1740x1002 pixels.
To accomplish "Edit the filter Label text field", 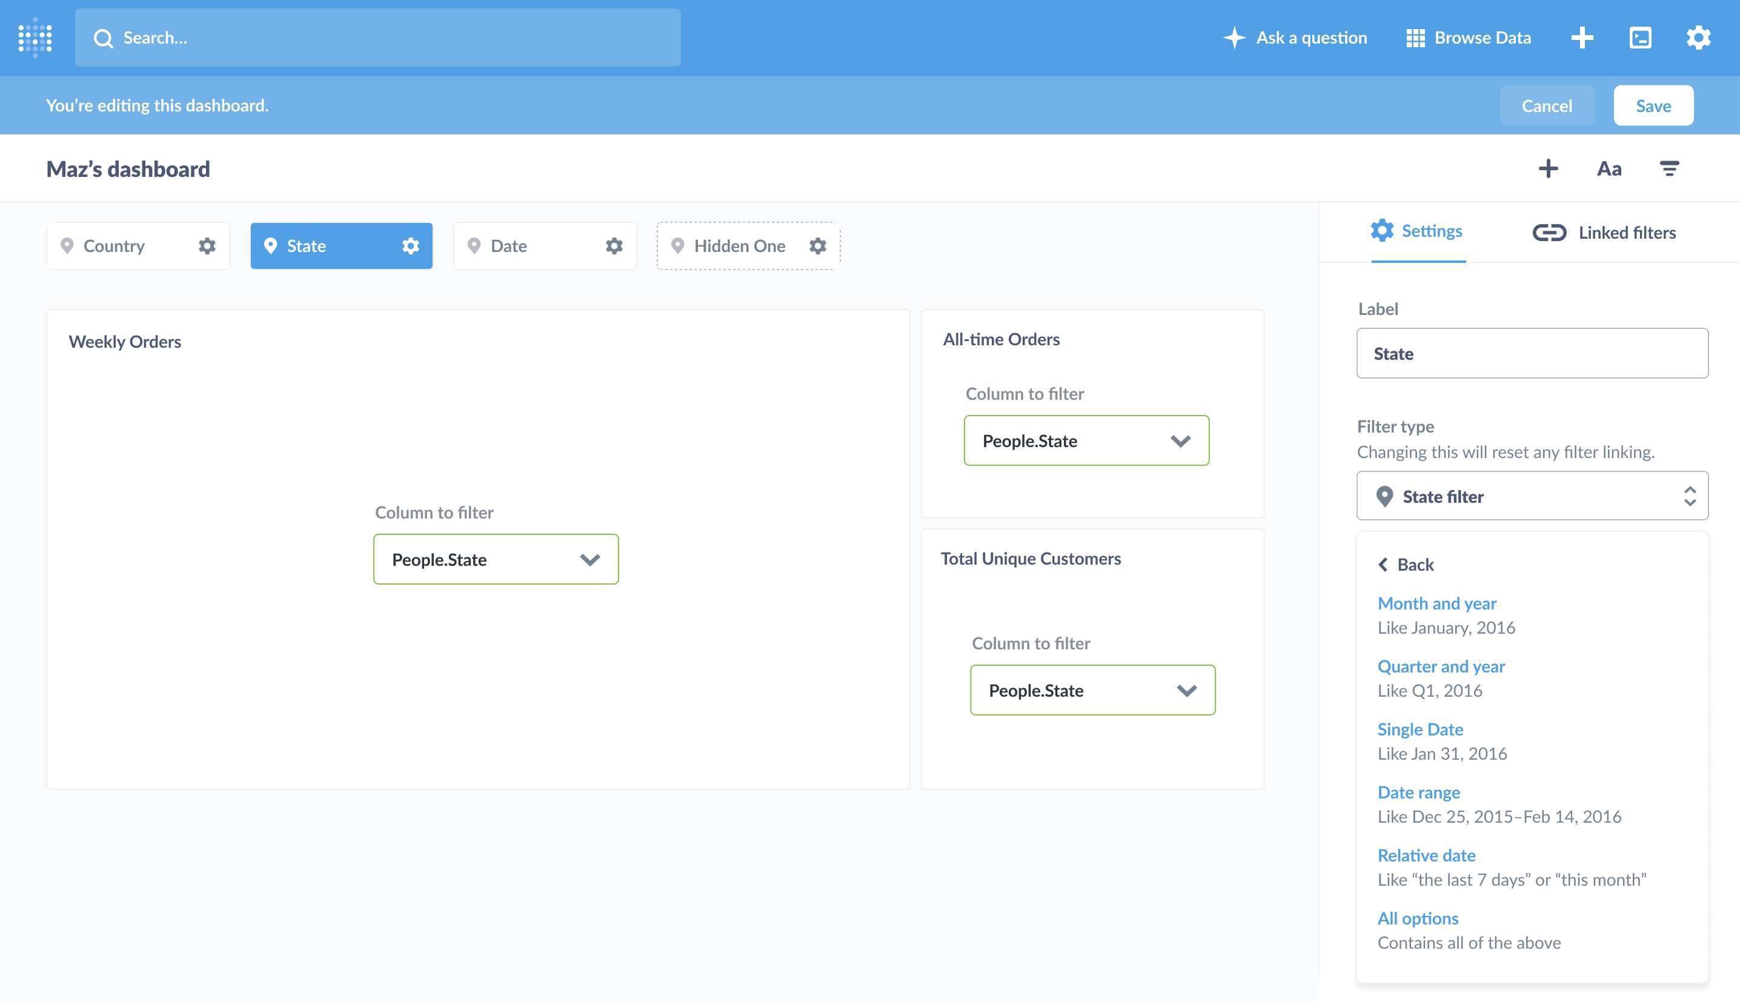I will tap(1532, 353).
